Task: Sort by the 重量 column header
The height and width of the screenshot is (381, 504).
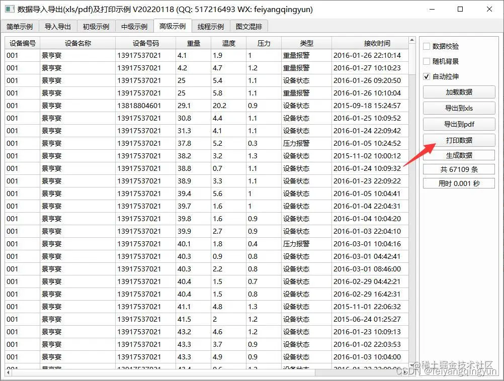Action: click(x=194, y=43)
